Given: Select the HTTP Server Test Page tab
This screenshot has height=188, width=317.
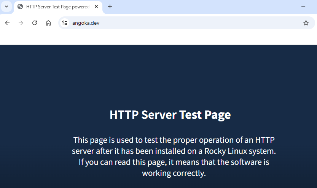Looking at the screenshot, I should click(x=57, y=6).
